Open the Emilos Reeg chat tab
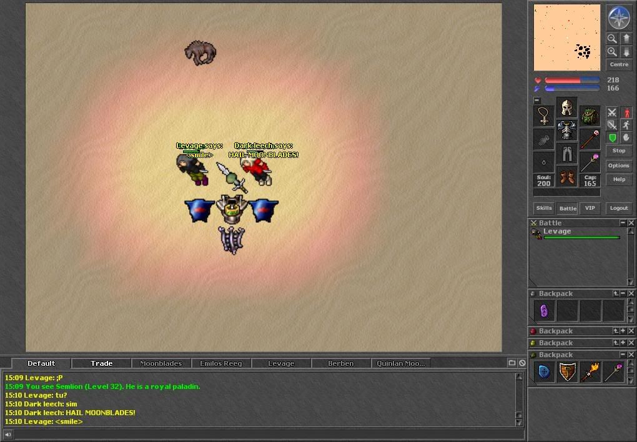The width and height of the screenshot is (637, 442). click(x=221, y=363)
